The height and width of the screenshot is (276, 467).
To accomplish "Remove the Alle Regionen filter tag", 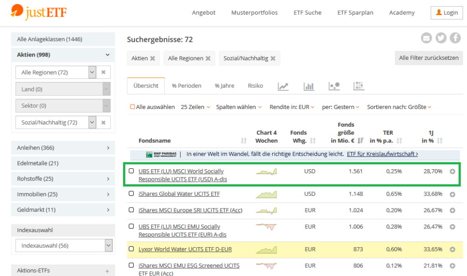I will point(208,58).
